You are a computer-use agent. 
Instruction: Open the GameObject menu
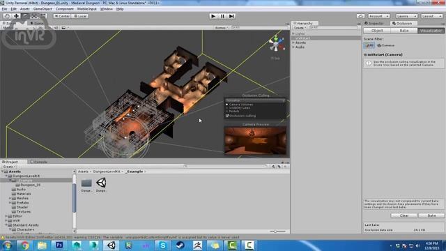click(43, 9)
